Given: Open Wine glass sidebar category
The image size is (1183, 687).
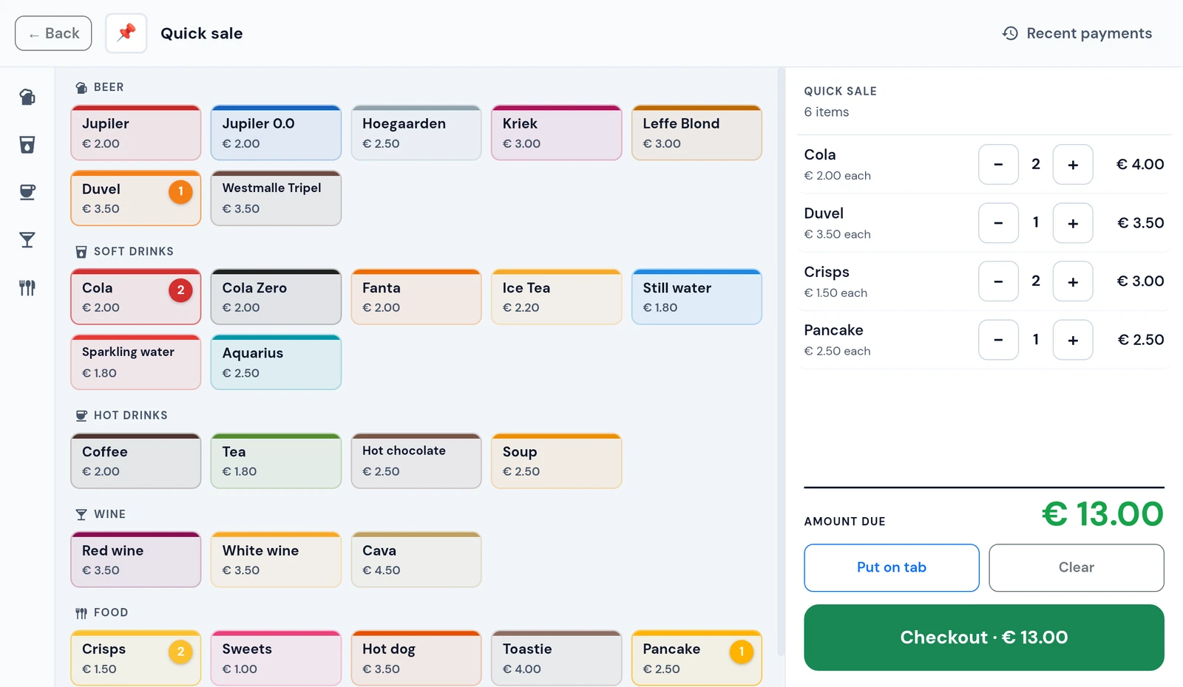Looking at the screenshot, I should pyautogui.click(x=27, y=240).
